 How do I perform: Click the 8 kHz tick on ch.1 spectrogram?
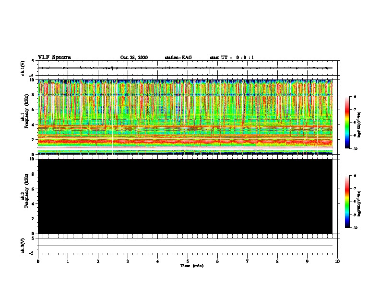(x=33, y=95)
